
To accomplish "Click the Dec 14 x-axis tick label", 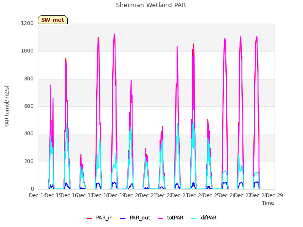I will [x=37, y=195].
